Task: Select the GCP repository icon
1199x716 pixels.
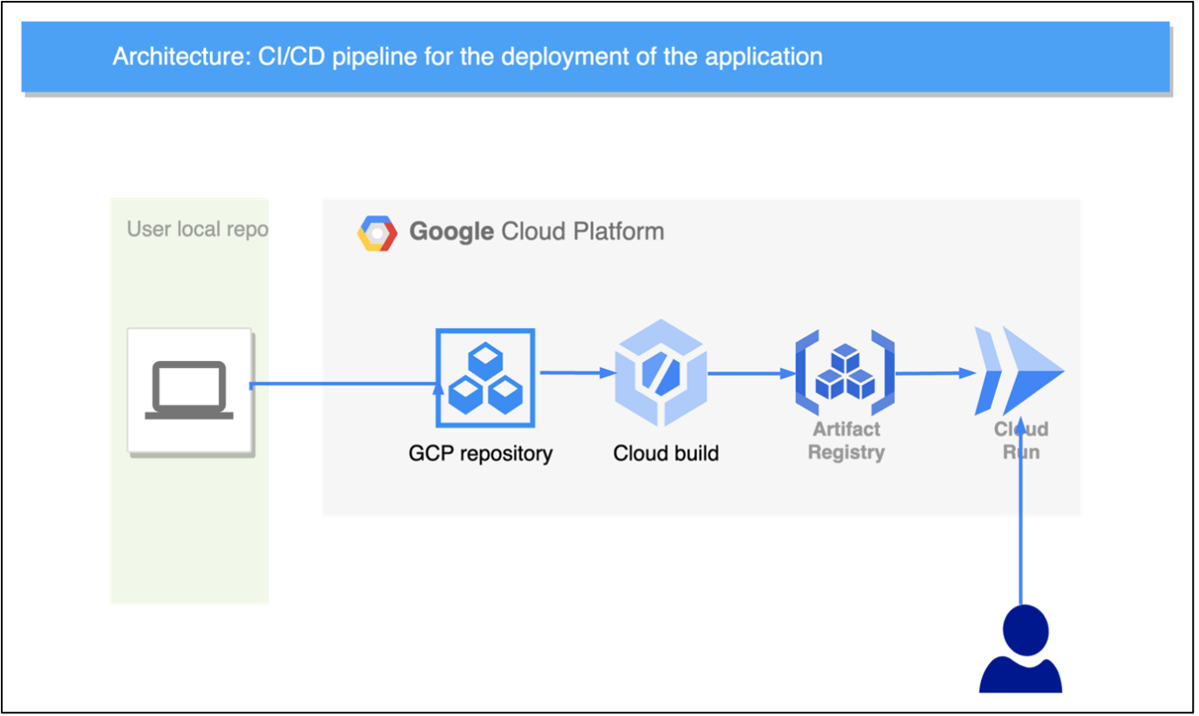Action: (x=484, y=378)
